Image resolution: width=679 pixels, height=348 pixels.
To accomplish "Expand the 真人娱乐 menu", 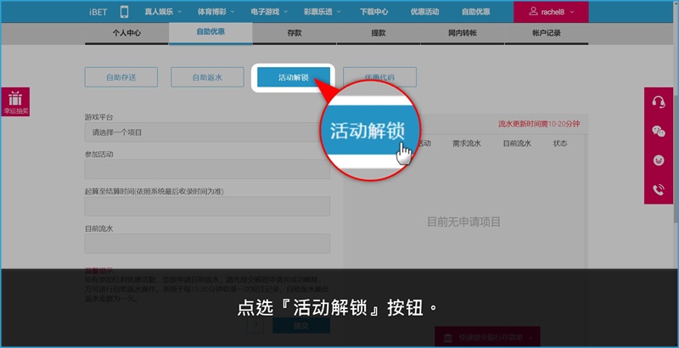I will (163, 12).
